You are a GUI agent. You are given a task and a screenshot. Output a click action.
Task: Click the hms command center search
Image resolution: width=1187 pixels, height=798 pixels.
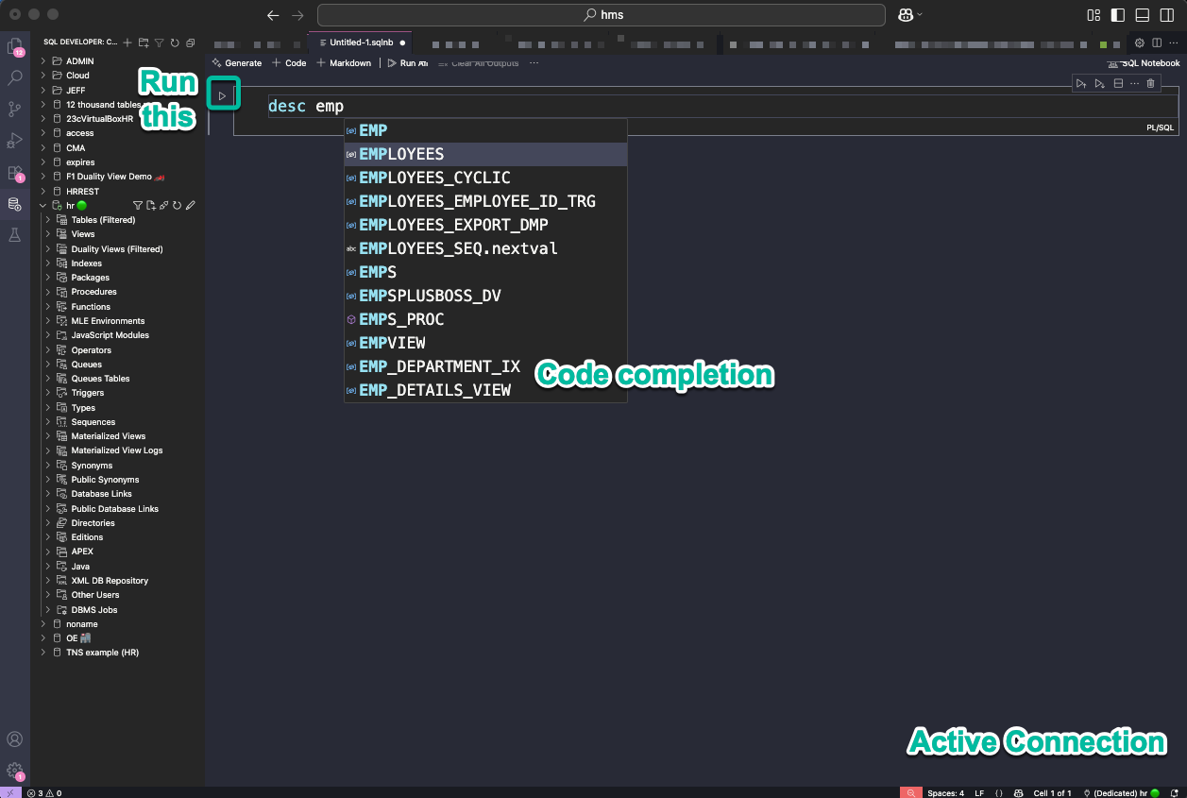(x=601, y=15)
